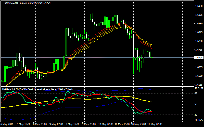The width and height of the screenshot is (204, 127).
Task: Click the 10 May 07:00 time label
Action: tap(106, 124)
